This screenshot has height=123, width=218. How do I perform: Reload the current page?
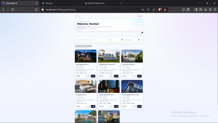point(13,10)
